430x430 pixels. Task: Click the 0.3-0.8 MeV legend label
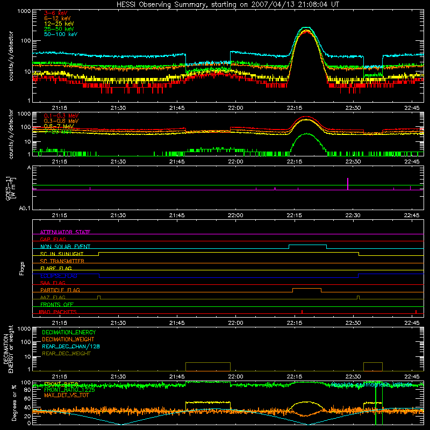(x=61, y=121)
